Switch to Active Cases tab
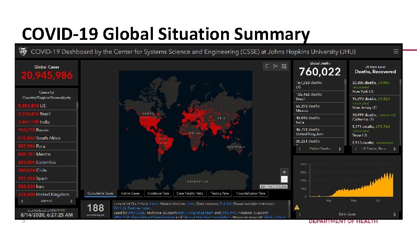This screenshot has width=417, height=234. [130, 193]
